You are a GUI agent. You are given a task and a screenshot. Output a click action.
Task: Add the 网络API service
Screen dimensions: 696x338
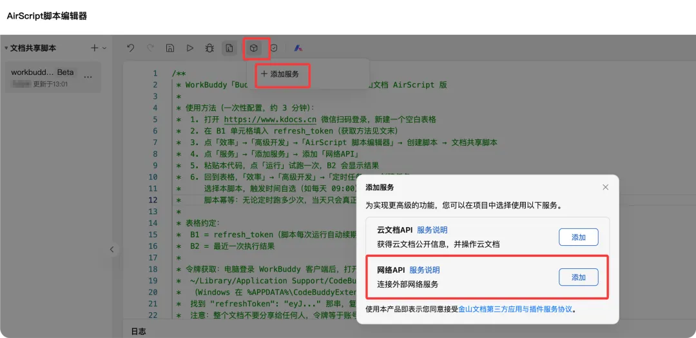point(578,277)
